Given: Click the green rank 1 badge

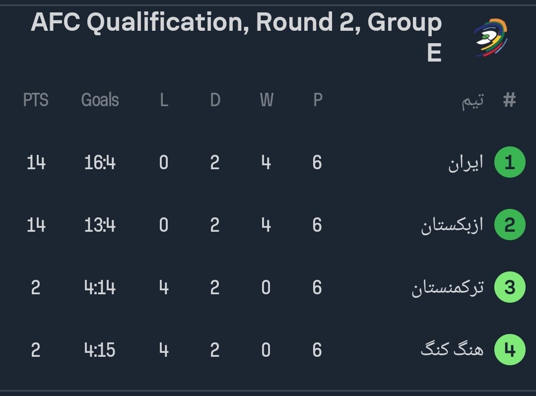Looking at the screenshot, I should (x=509, y=163).
